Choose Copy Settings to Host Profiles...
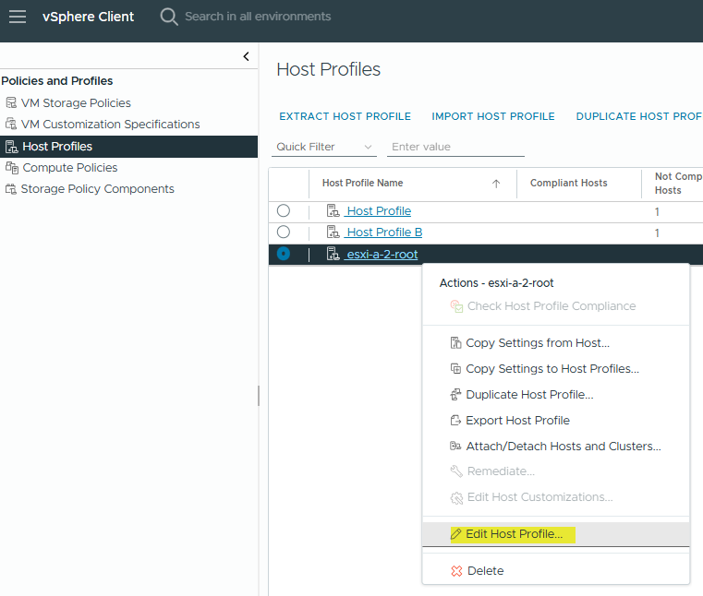The width and height of the screenshot is (703, 596). coord(556,368)
